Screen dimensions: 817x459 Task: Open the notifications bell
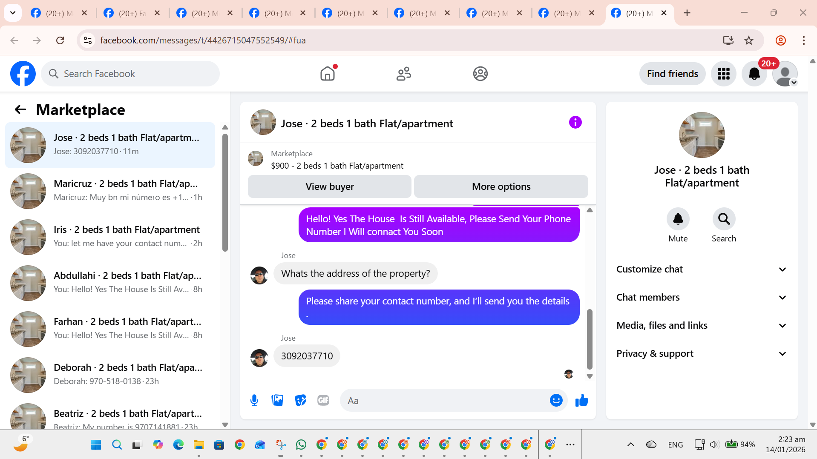(754, 74)
